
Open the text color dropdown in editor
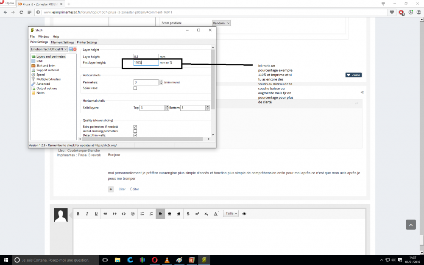click(x=216, y=214)
